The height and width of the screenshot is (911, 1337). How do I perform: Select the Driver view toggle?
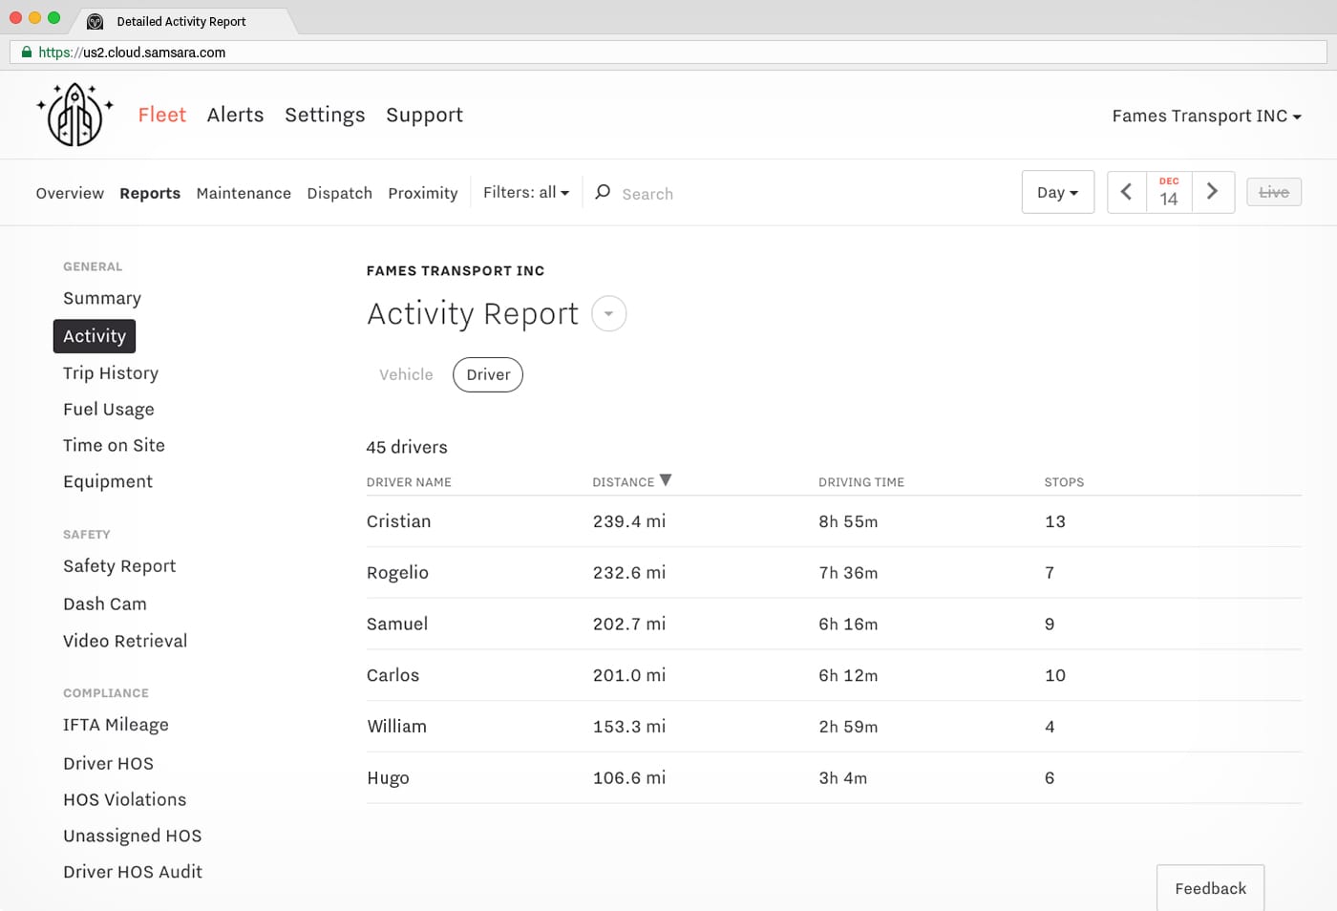click(x=488, y=374)
